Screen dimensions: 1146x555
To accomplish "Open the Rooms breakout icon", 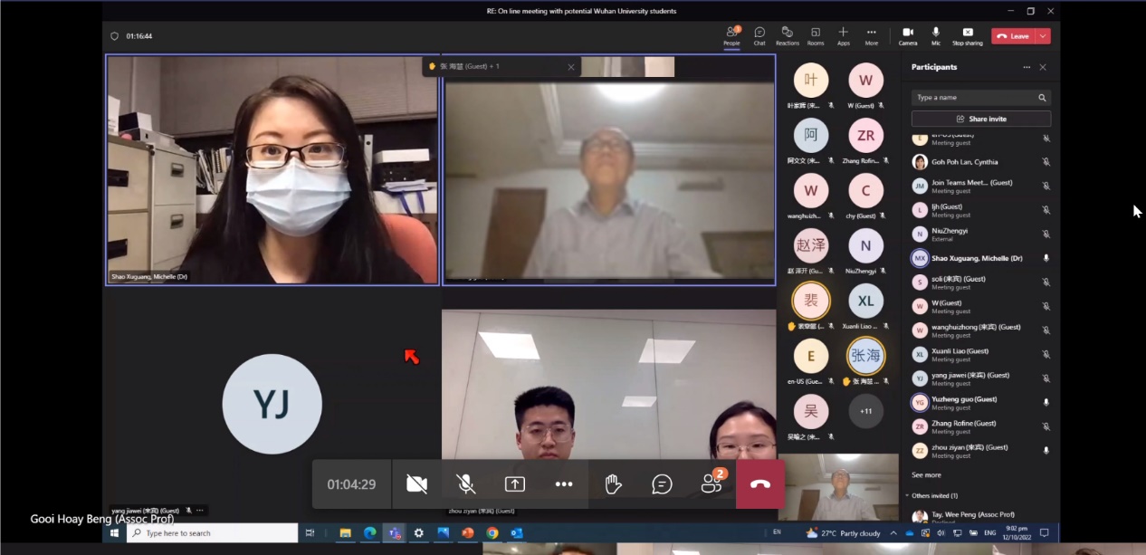I will pyautogui.click(x=816, y=35).
